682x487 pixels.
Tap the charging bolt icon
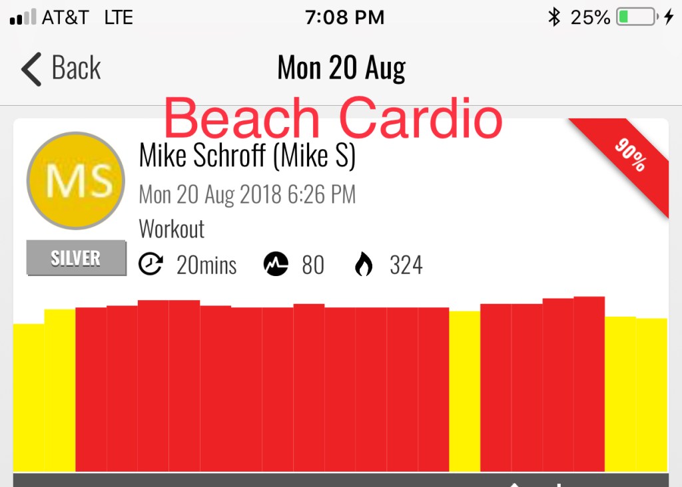[x=669, y=17]
